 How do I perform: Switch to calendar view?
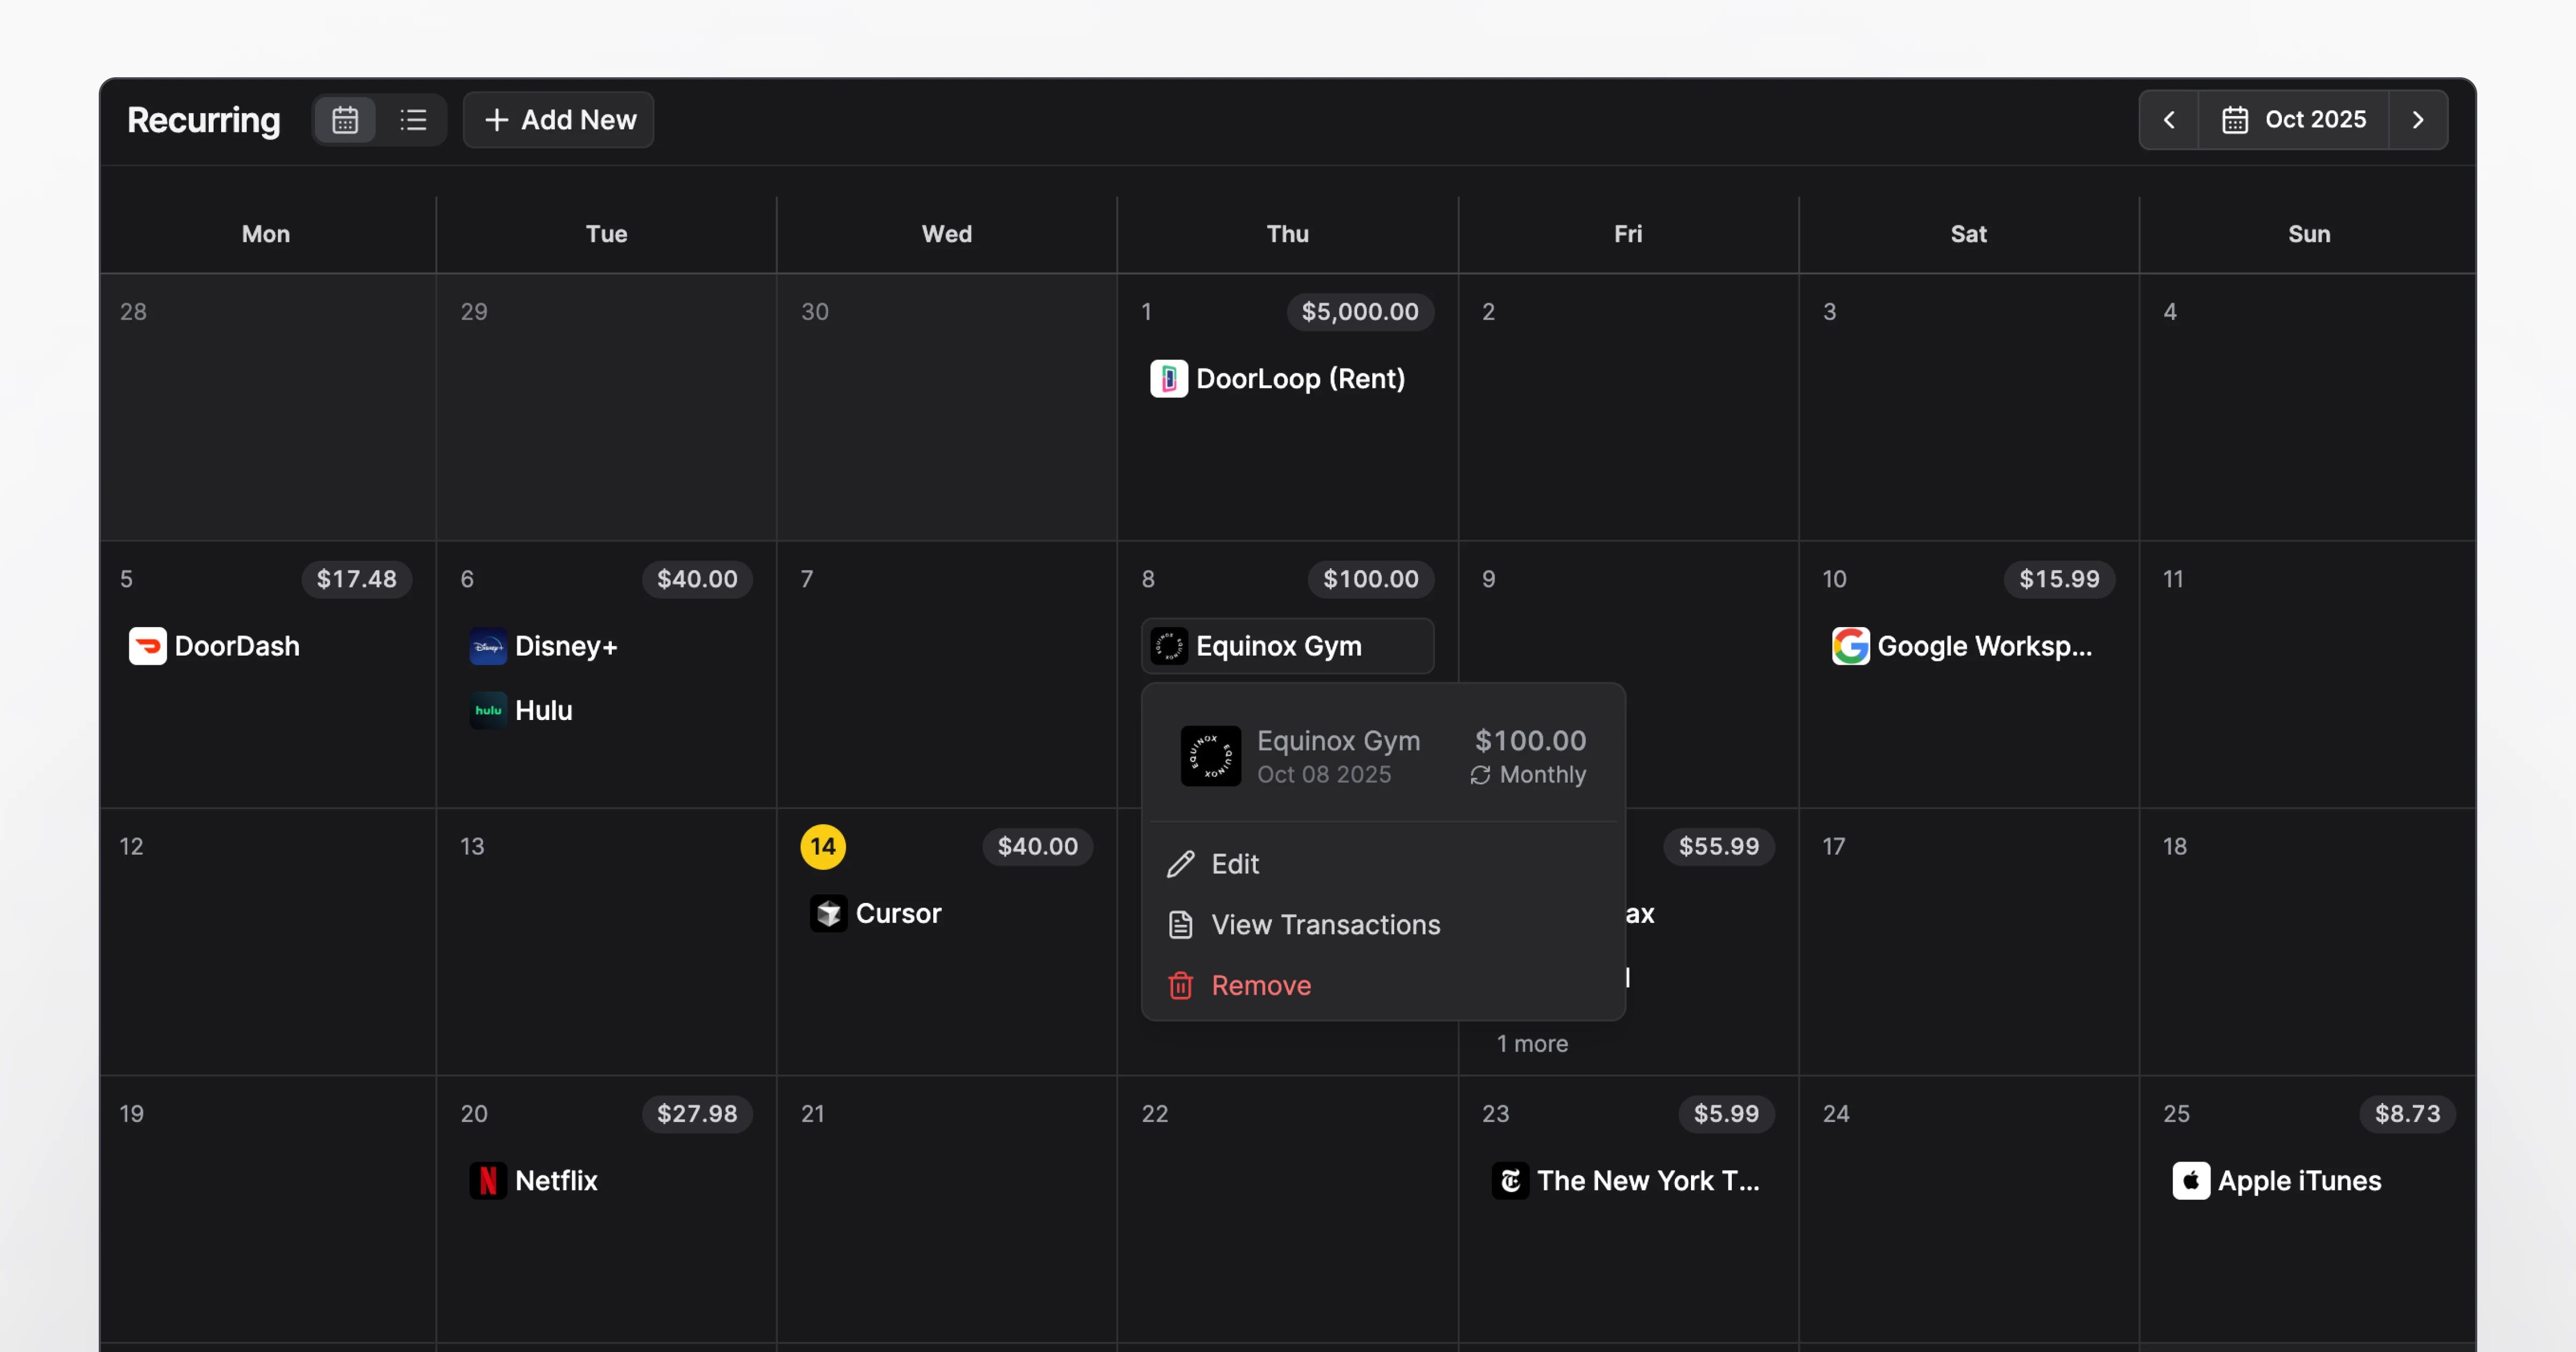pos(345,120)
